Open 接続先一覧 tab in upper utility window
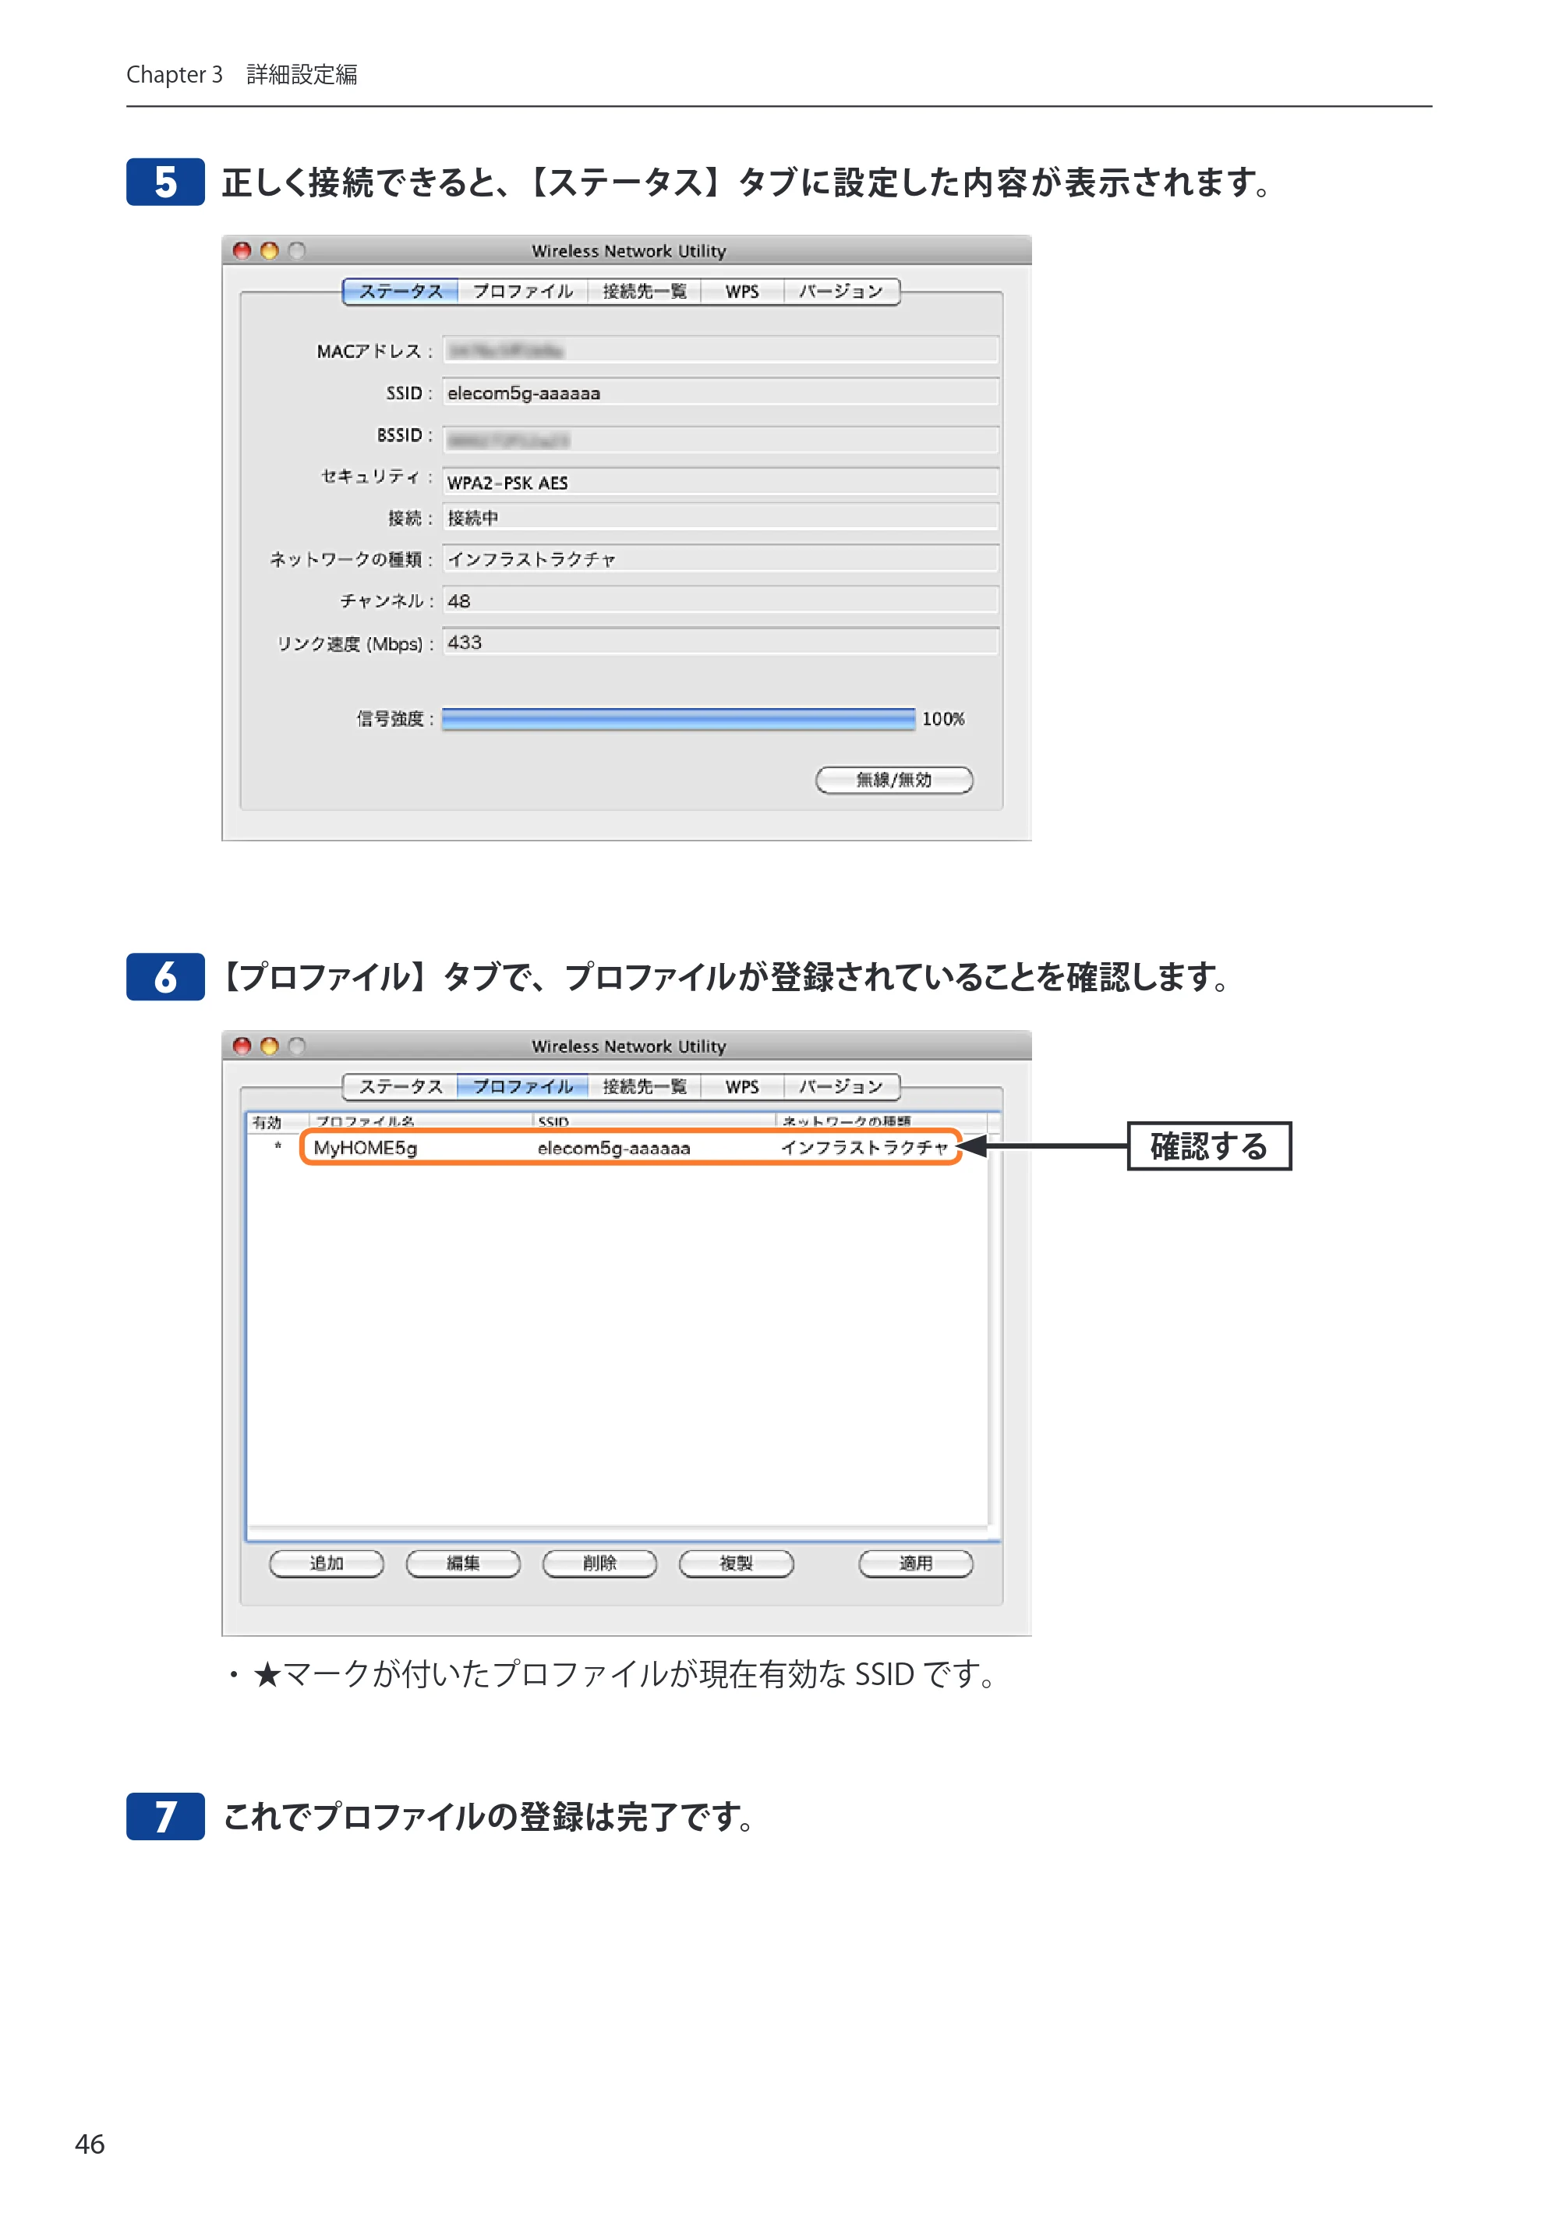 (x=645, y=291)
